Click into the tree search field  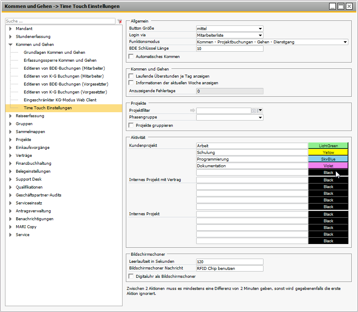[60, 21]
